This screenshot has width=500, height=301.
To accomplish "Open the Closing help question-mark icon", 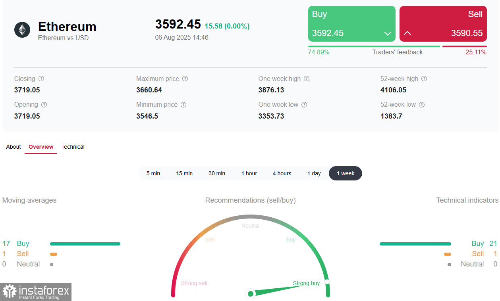I will 41,79.
